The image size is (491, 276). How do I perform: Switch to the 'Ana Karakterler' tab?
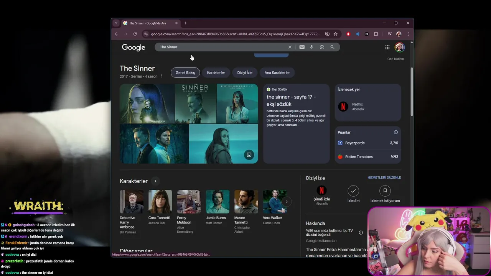click(277, 72)
